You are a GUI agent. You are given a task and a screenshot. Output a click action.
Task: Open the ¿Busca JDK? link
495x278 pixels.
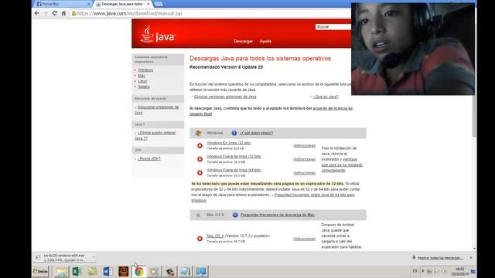pyautogui.click(x=149, y=158)
